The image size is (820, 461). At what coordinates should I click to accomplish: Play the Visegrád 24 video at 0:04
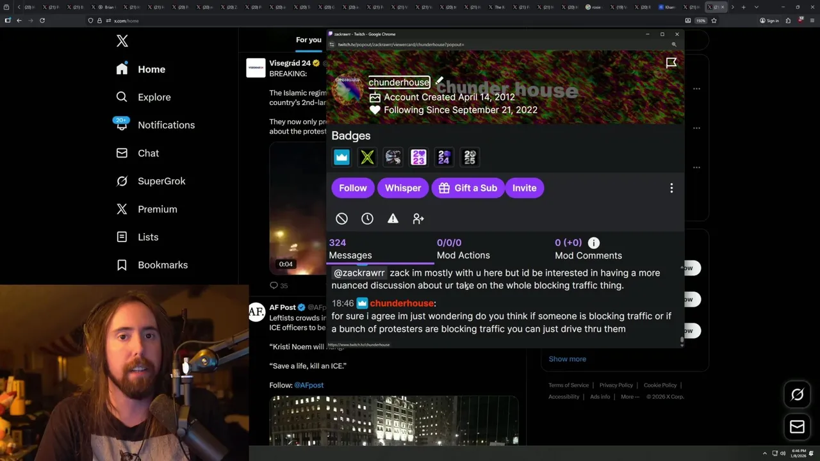[299, 208]
